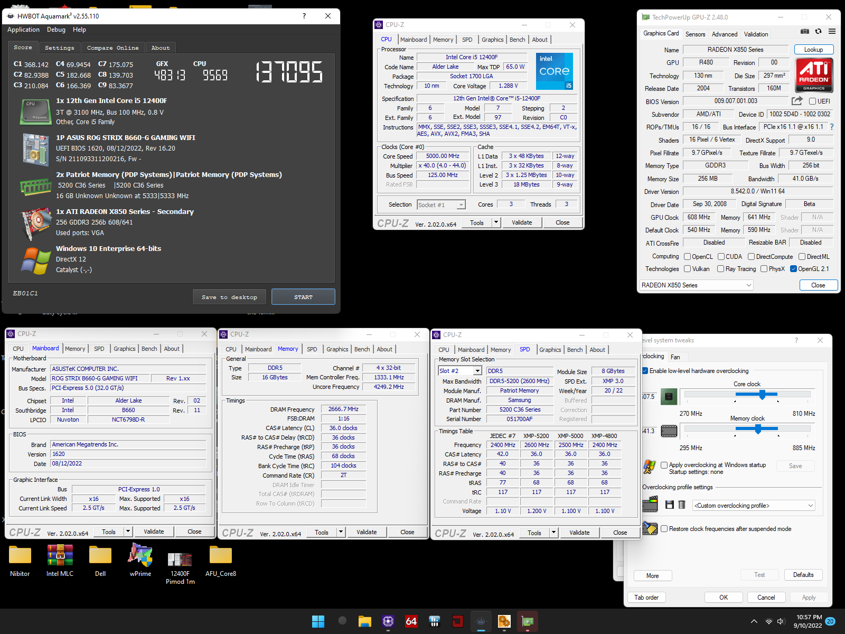The width and height of the screenshot is (845, 634).
Task: Click the Bus Interface question mark in GPU-Z
Action: click(x=832, y=127)
